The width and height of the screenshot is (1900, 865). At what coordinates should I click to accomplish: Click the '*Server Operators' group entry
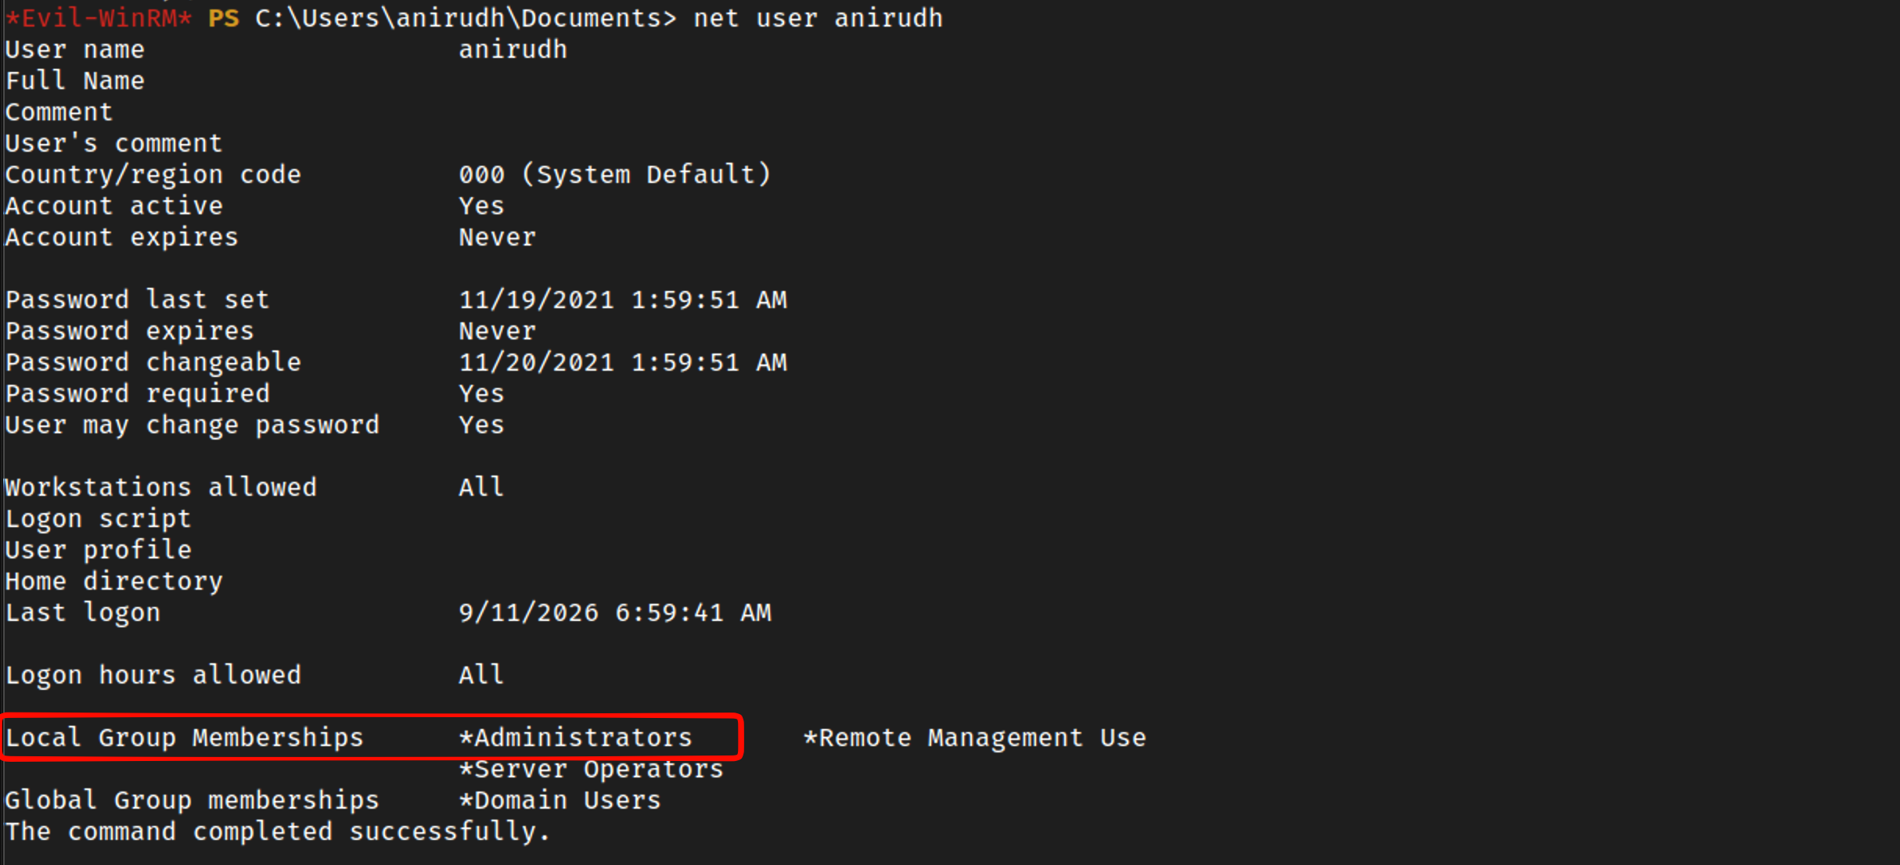592,769
